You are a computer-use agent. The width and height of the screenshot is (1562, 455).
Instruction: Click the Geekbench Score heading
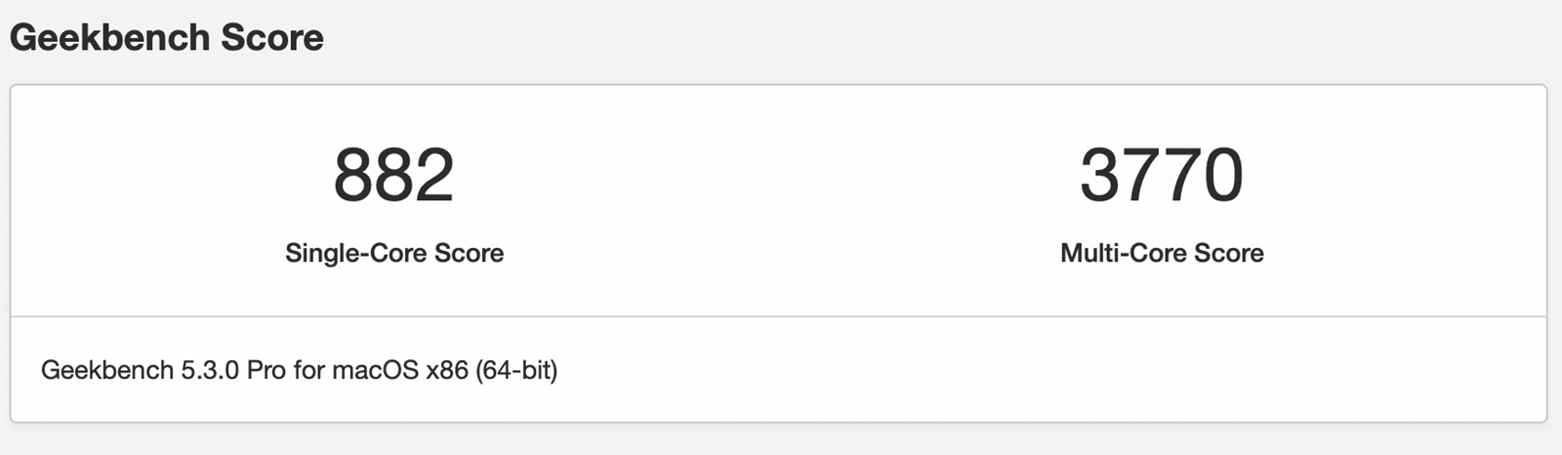167,38
